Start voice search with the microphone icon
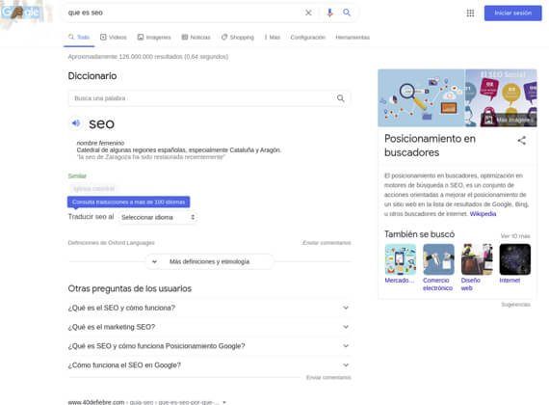Viewport: 549px width, 405px height. tap(329, 13)
